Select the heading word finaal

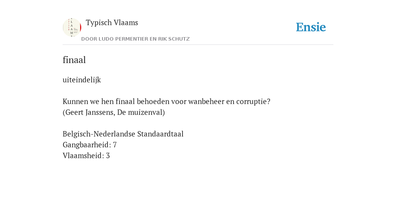[x=74, y=60]
